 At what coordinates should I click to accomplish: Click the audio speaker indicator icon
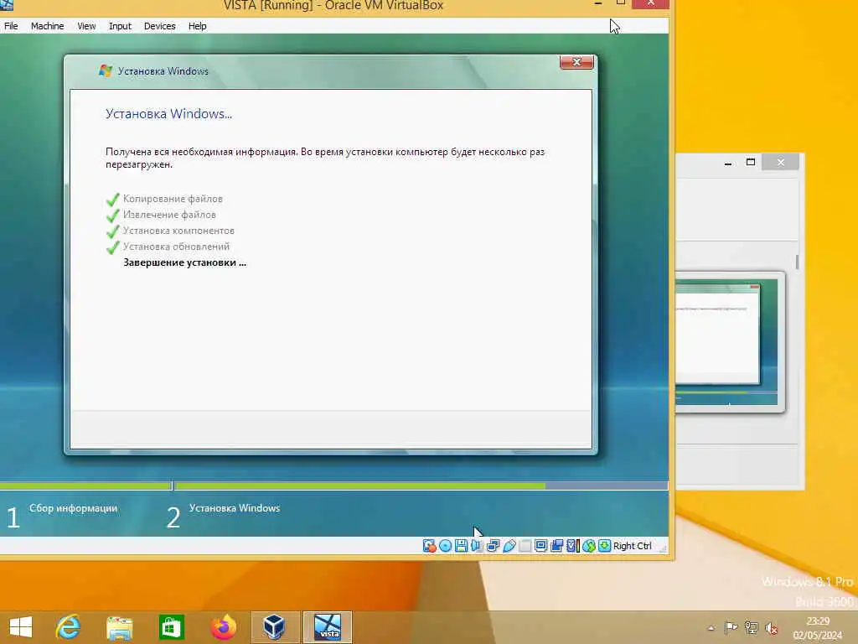click(477, 545)
